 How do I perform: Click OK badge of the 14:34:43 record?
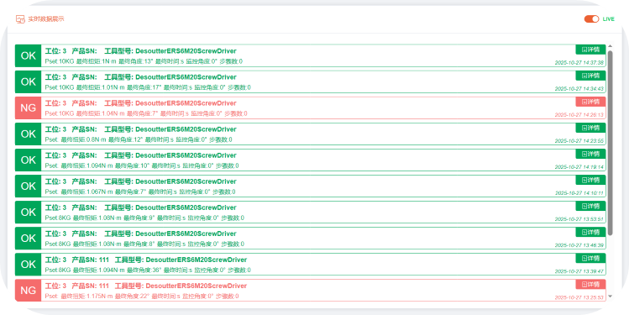coord(28,81)
